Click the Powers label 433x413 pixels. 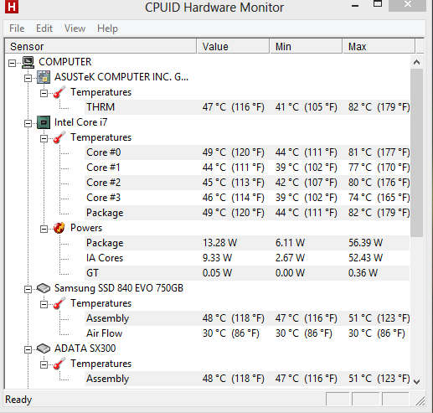[86, 228]
